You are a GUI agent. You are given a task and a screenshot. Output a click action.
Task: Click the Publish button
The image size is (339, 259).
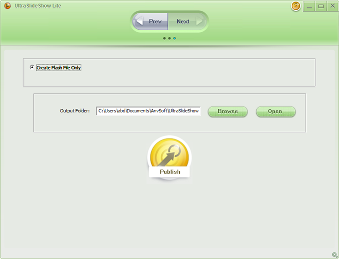coord(169,159)
